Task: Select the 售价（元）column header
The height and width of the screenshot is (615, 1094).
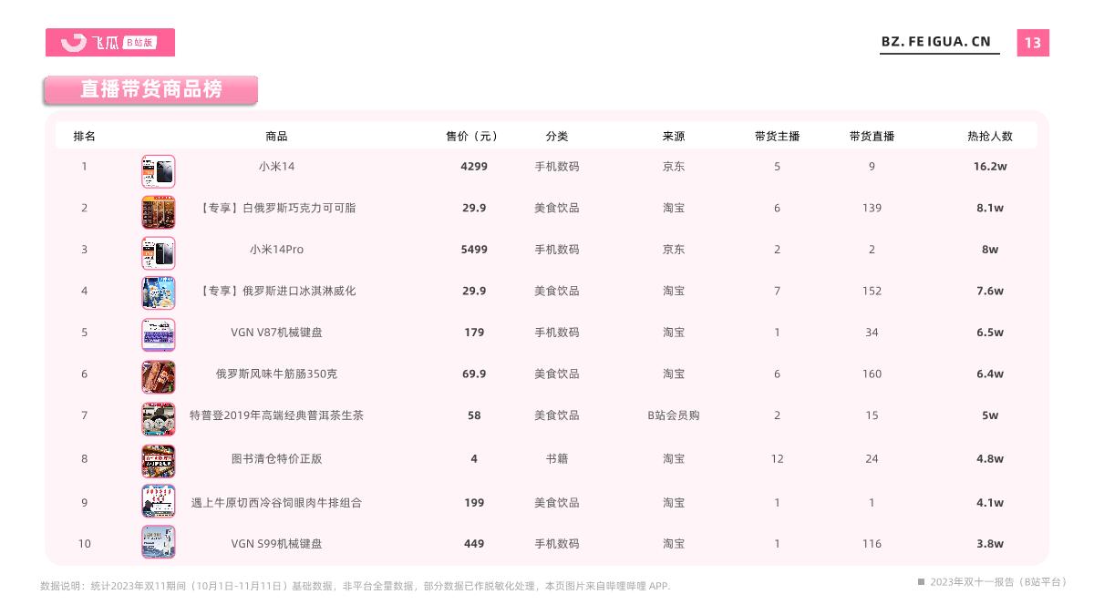Action: click(x=473, y=135)
